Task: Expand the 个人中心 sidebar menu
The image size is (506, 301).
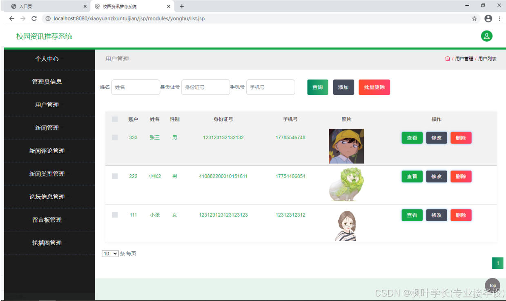Action: coord(49,59)
